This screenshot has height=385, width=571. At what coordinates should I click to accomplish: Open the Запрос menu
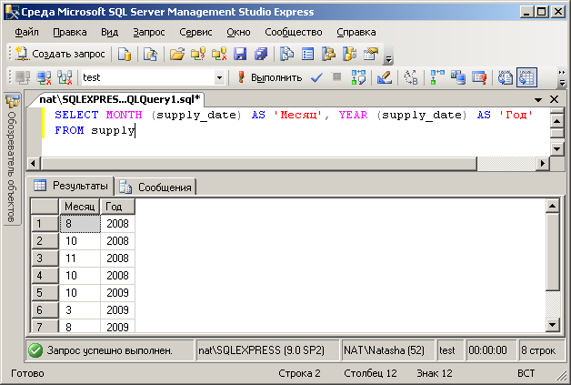point(149,32)
